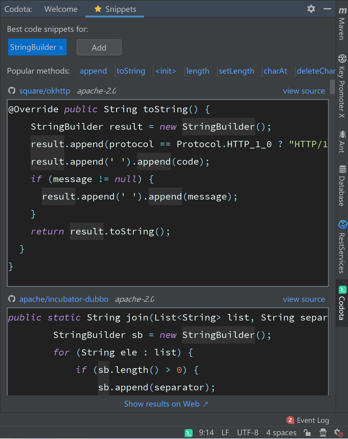This screenshot has width=348, height=439.
Task: Open the Maven tool window
Action: click(x=342, y=24)
